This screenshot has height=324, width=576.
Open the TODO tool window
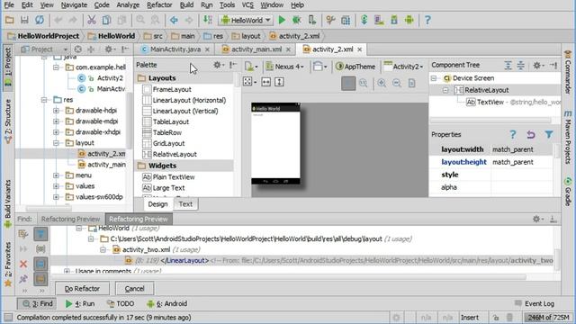pyautogui.click(x=121, y=304)
